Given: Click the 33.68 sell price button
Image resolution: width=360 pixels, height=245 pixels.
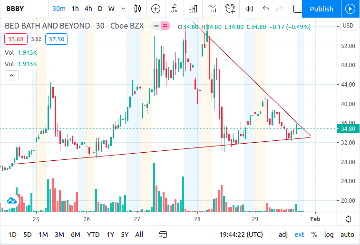Looking at the screenshot, I should (x=16, y=39).
